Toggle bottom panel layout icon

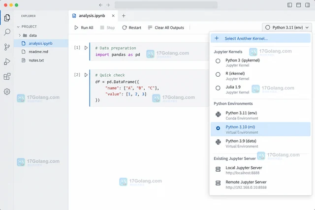pyautogui.click(x=299, y=5)
